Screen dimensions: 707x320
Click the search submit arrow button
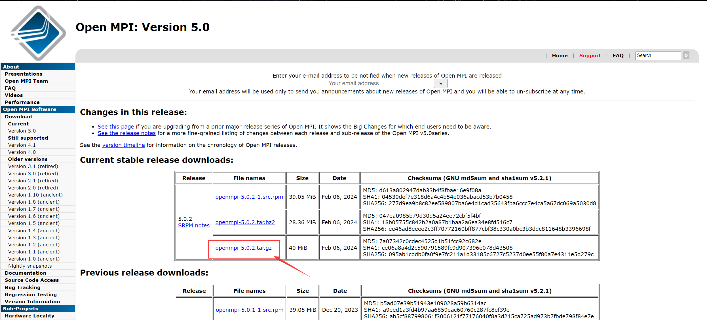pos(686,56)
